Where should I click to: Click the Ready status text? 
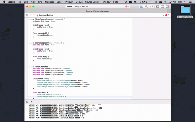click(69, 6)
